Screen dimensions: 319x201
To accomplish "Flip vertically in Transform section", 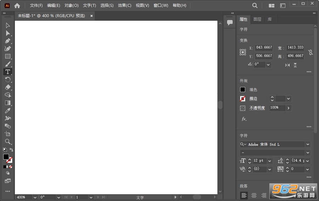I will pyautogui.click(x=295, y=65).
